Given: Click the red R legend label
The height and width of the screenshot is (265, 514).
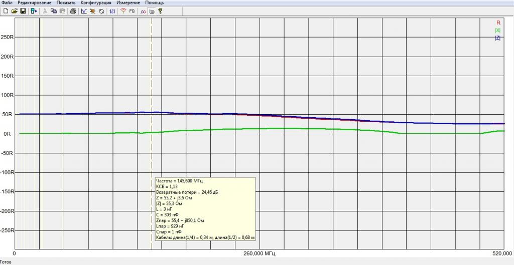Looking at the screenshot, I should pos(498,23).
